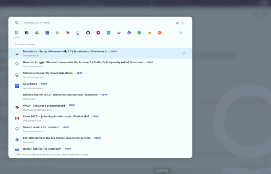Select 'Release Station 2.7.0' GitHub entry
The width and height of the screenshot is (271, 174).
click(100, 96)
